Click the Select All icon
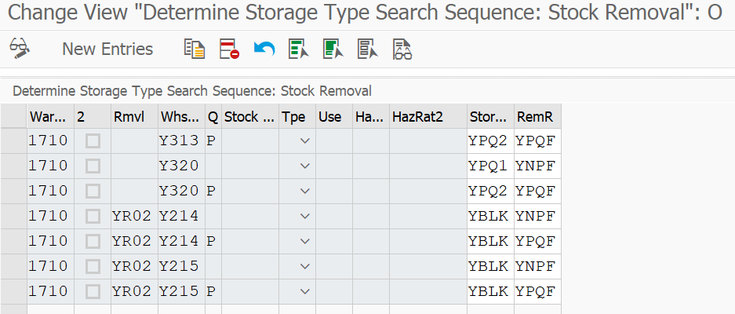The image size is (735, 314). [x=299, y=49]
